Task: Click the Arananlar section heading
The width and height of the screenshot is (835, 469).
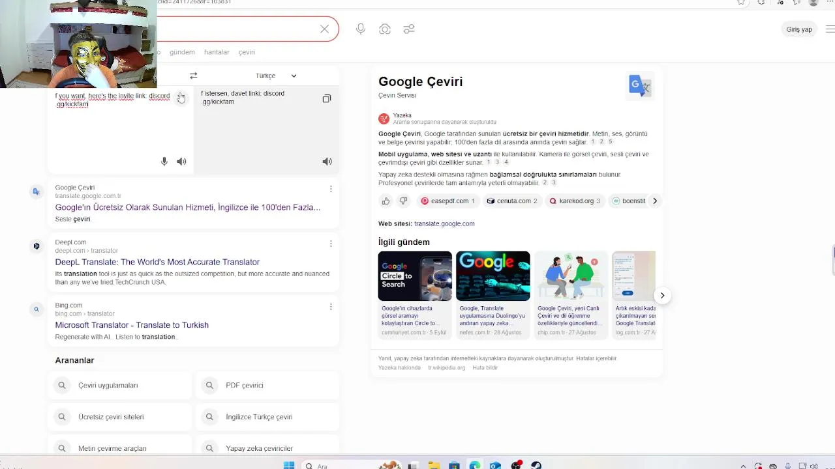Action: coord(74,360)
